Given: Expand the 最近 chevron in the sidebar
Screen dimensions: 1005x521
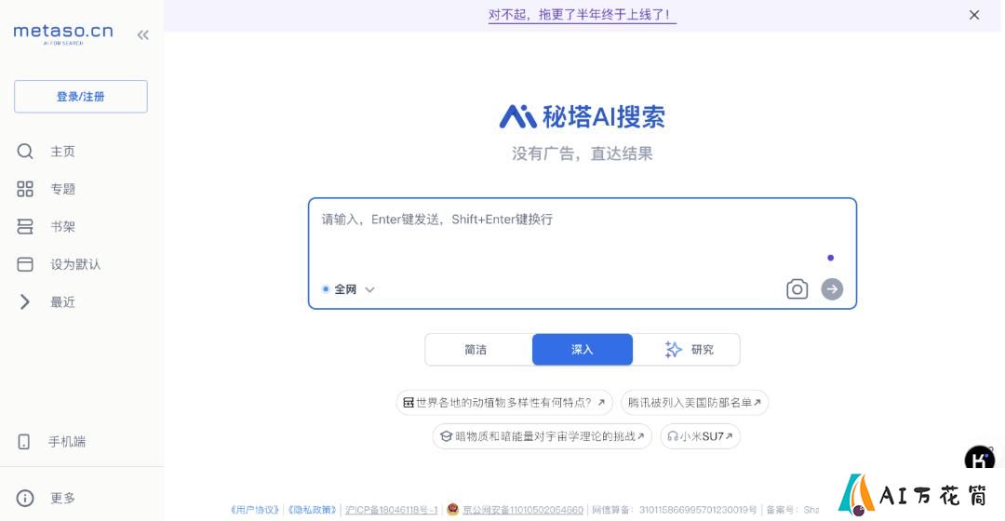Looking at the screenshot, I should (25, 301).
